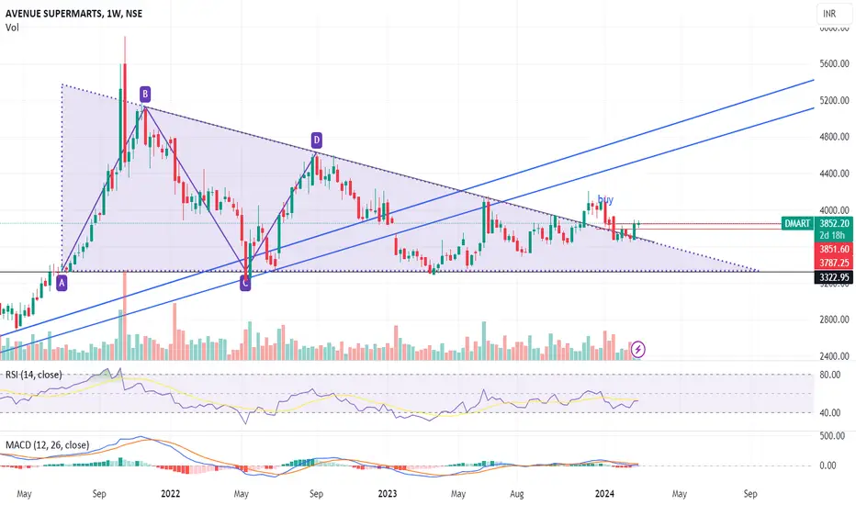Click the 4400.00 price axis label

click(834, 174)
